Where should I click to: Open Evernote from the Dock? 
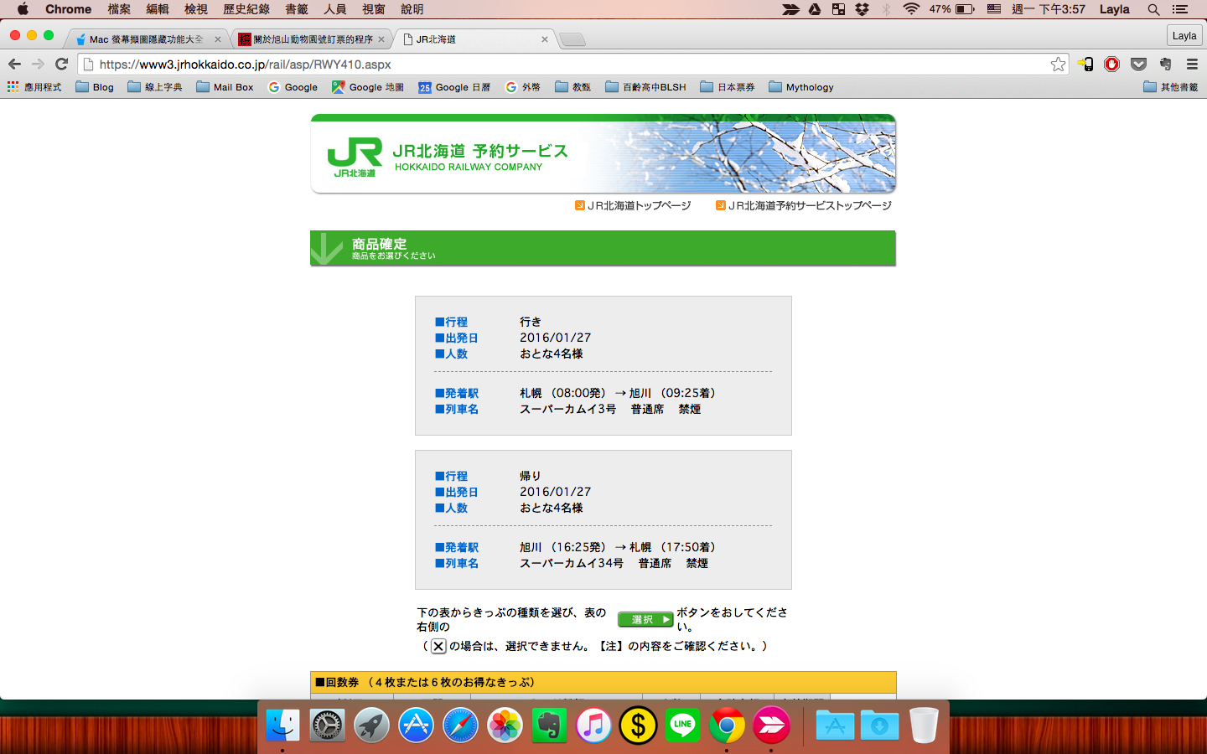[549, 726]
